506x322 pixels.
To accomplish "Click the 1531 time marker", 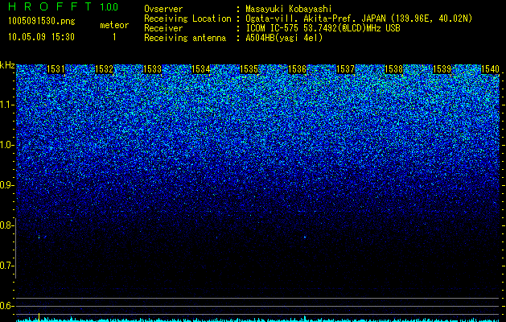I will (x=56, y=69).
